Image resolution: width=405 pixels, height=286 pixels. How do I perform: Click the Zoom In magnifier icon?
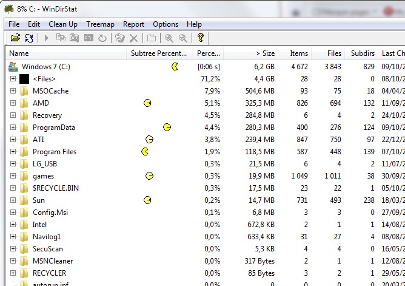pos(169,38)
